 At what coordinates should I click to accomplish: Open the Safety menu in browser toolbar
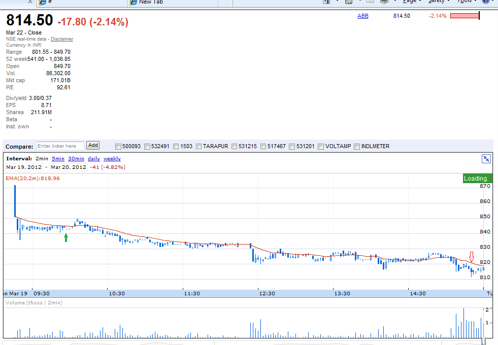pyautogui.click(x=439, y=2)
